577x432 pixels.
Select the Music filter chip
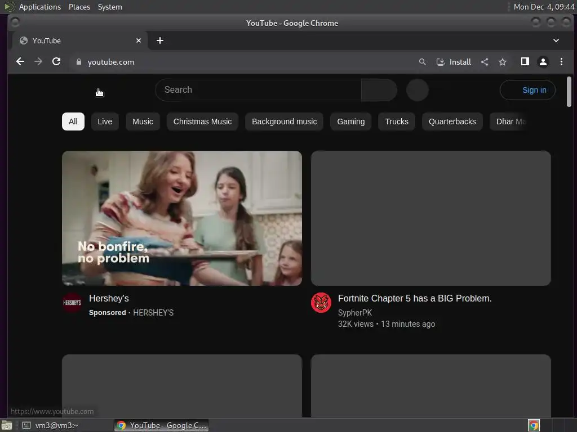click(x=143, y=121)
